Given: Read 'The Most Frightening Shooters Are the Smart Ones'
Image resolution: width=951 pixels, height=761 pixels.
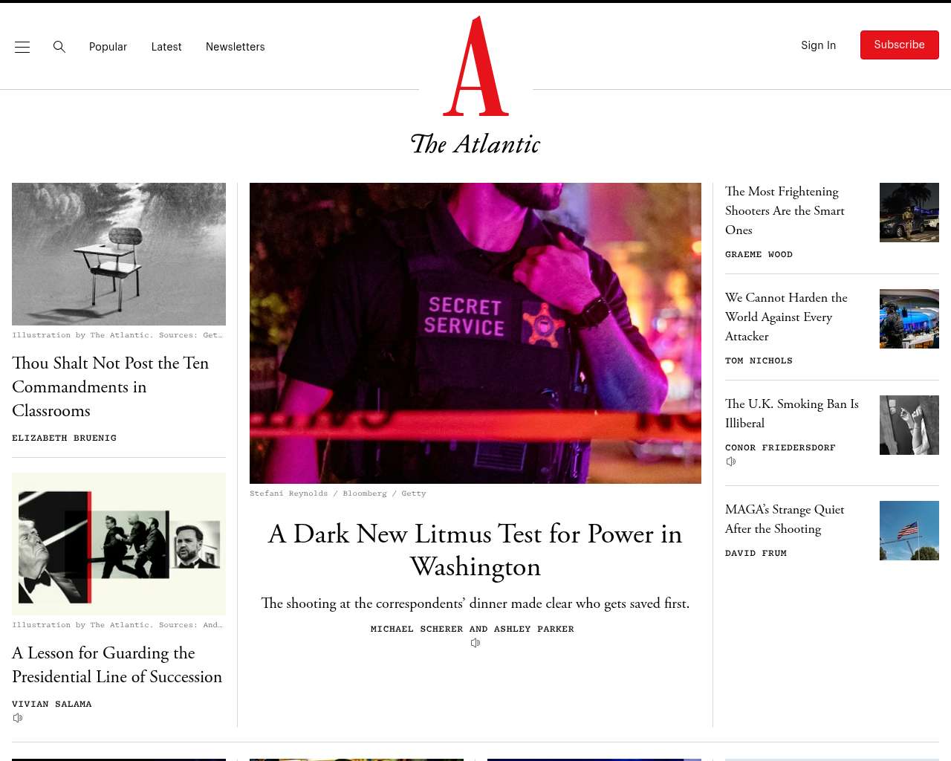Looking at the screenshot, I should point(785,211).
